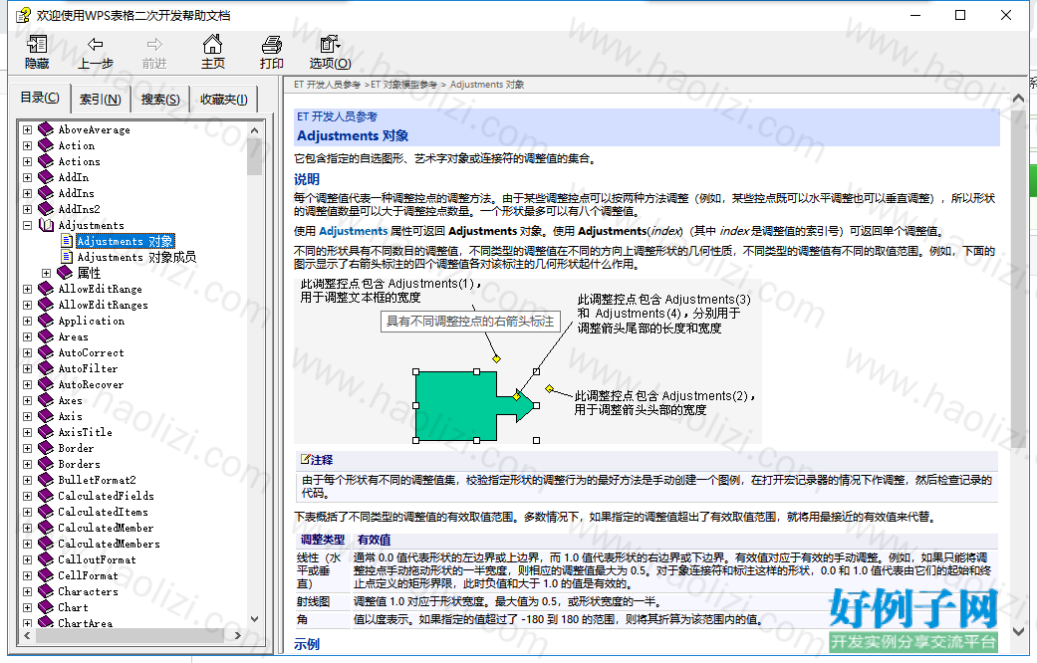Select the AllowEditRanges tree entry
Viewport: 1037px width, 663px height.
pos(103,305)
